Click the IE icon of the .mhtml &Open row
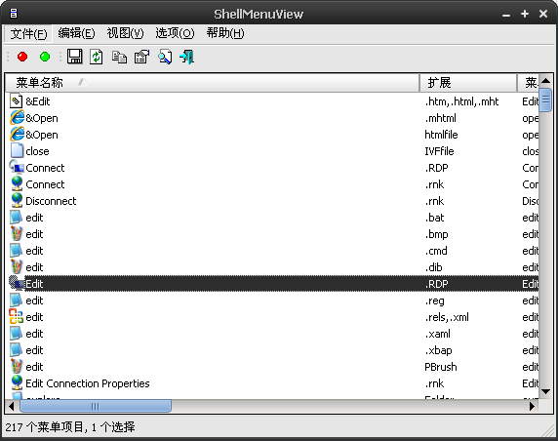The height and width of the screenshot is (441, 558). (17, 118)
